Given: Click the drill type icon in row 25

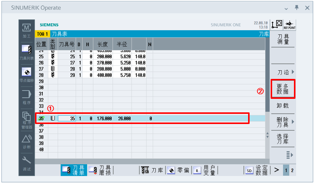Looking at the screenshot, I should (x=53, y=56).
